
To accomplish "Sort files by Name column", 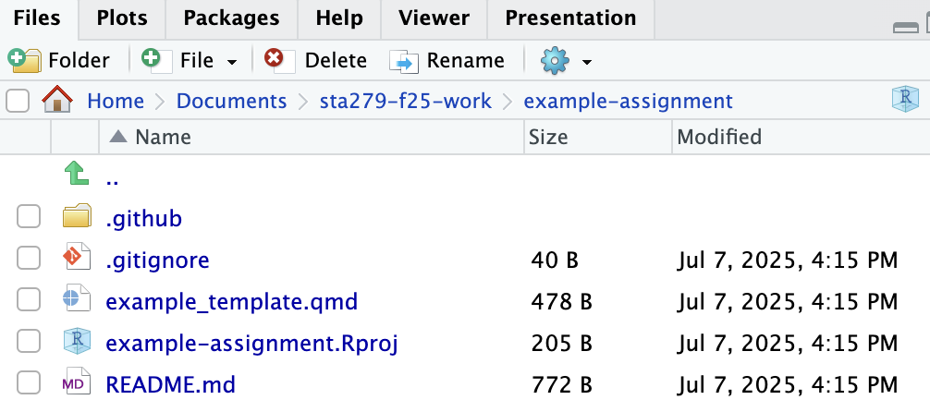I will (162, 138).
